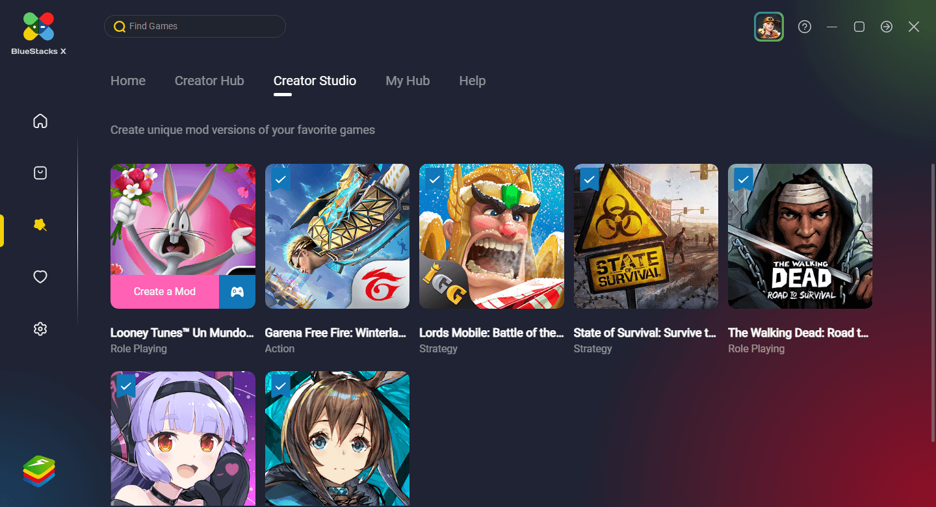
Task: Click the gamepad icon on Looney Tunes card
Action: tap(237, 292)
